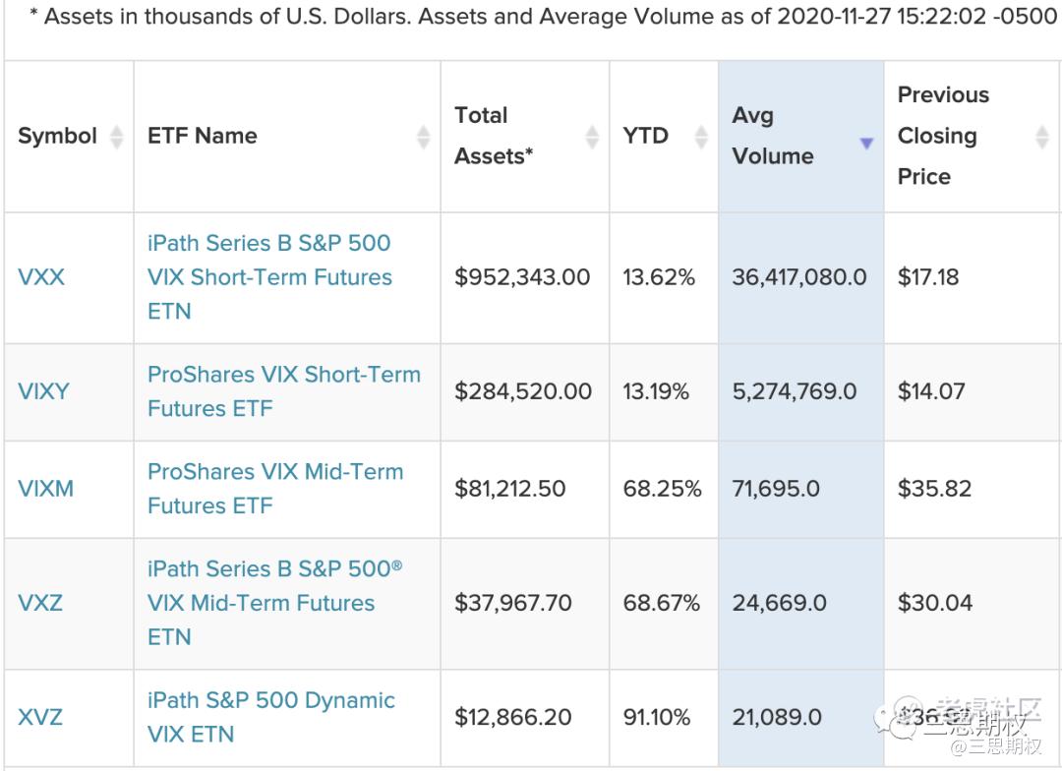
Task: Click the Total Assets column header
Action: pyautogui.click(x=494, y=136)
